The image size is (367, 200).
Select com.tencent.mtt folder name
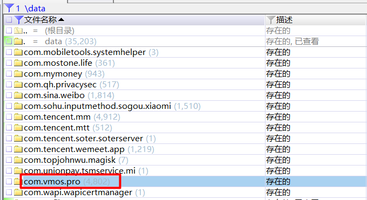(57, 127)
